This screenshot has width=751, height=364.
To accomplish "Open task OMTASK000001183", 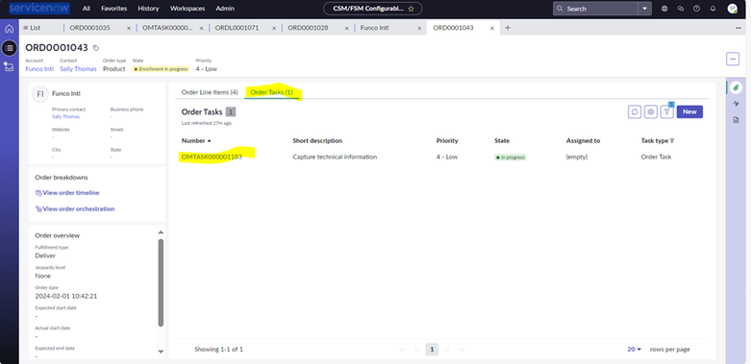I will click(x=212, y=157).
